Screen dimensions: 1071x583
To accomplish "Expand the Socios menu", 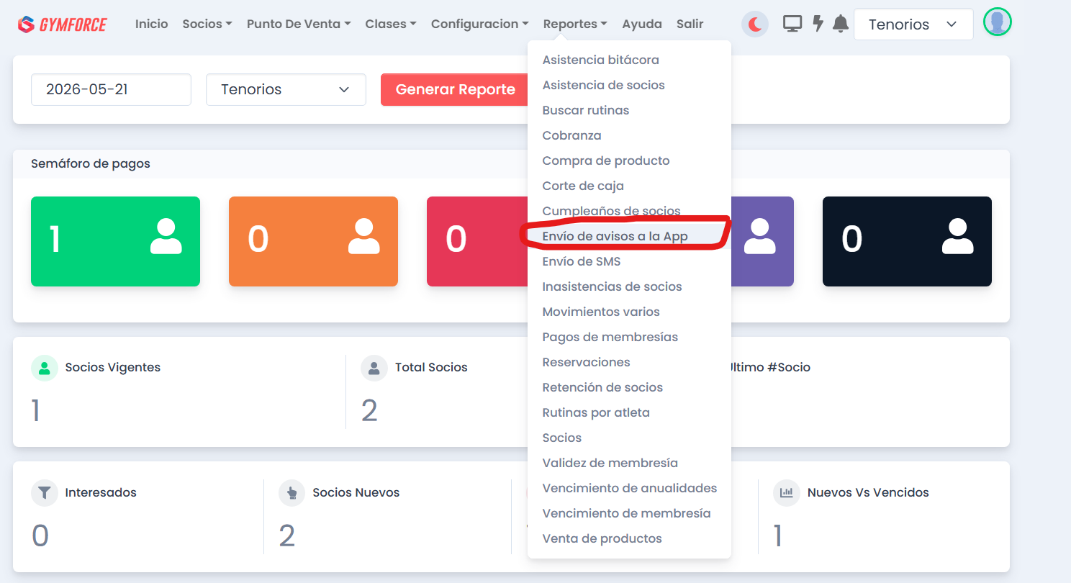I will pos(207,24).
